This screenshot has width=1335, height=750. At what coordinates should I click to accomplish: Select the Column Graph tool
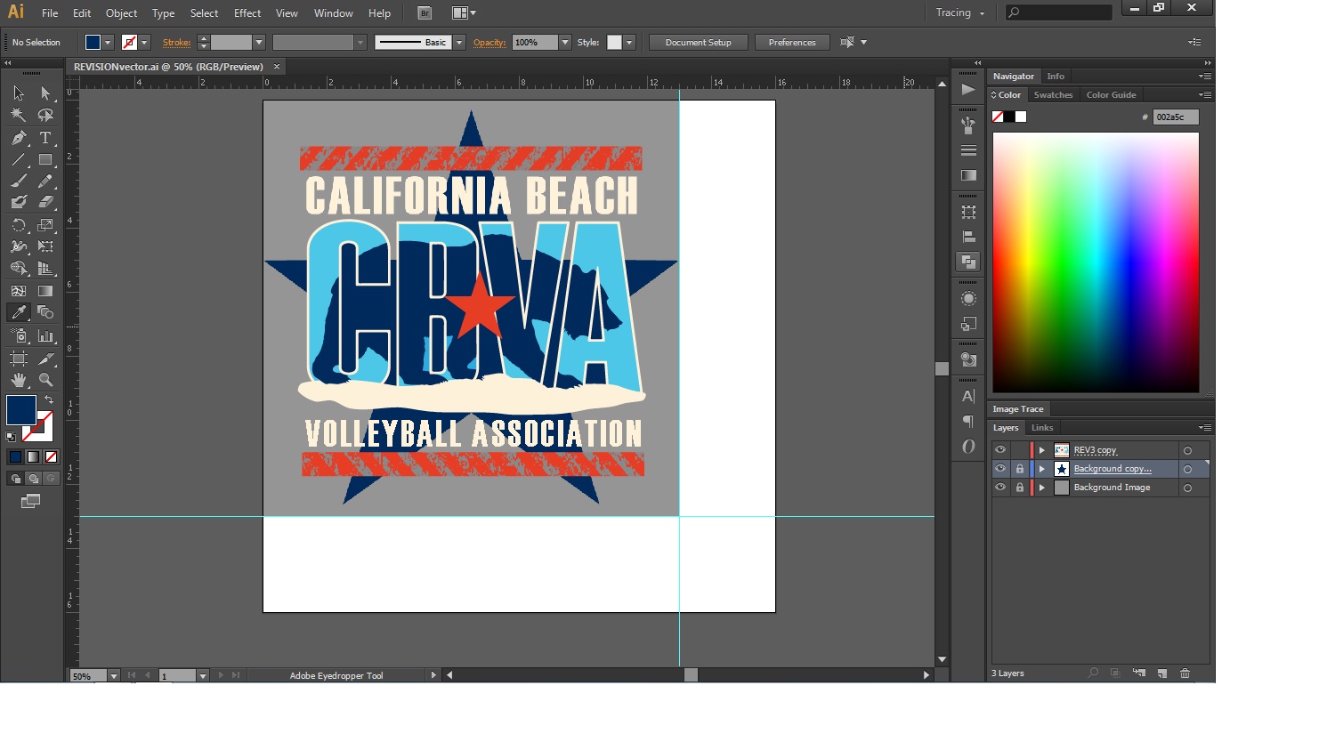pyautogui.click(x=45, y=336)
